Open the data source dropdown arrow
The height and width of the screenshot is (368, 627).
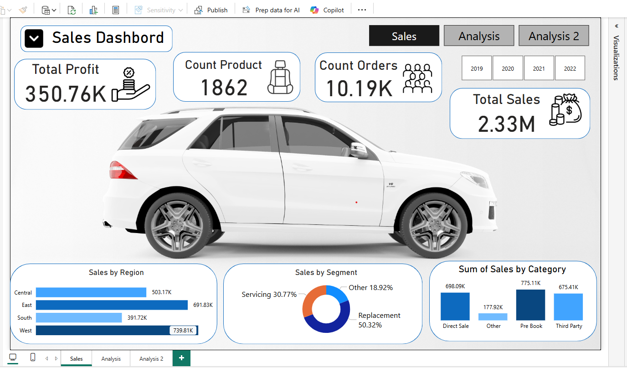tap(54, 10)
